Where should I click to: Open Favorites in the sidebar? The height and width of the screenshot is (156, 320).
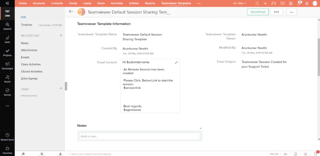click(x=7, y=150)
